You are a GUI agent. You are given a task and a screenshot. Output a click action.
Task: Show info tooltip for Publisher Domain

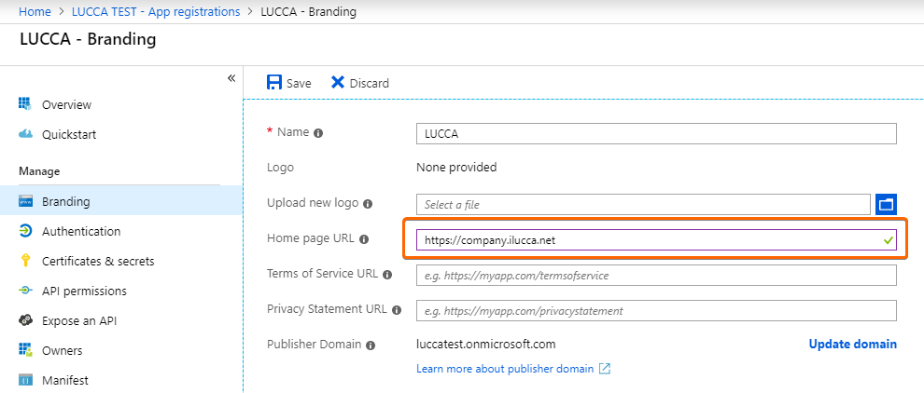pos(371,346)
